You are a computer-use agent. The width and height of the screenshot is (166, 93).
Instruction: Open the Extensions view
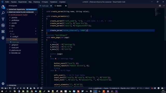[3, 32]
